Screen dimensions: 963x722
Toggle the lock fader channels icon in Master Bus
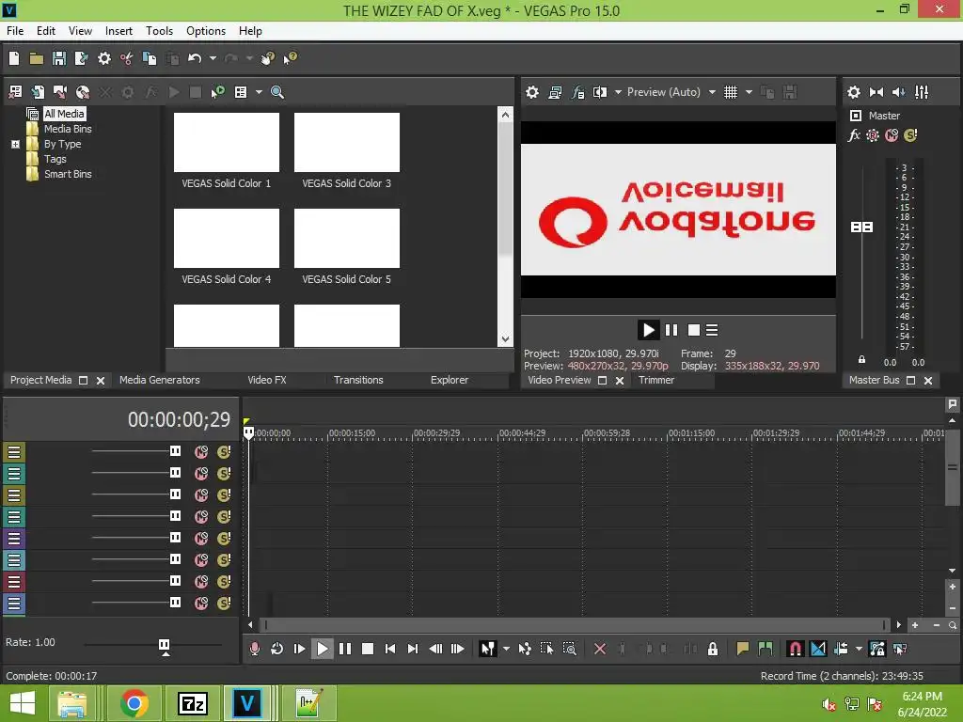tap(861, 360)
